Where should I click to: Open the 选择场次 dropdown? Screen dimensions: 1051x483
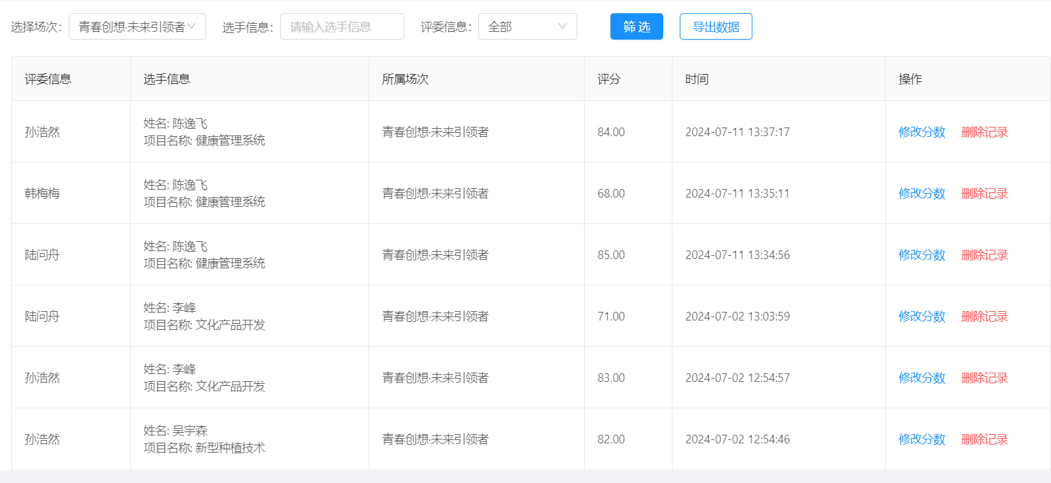tap(137, 26)
